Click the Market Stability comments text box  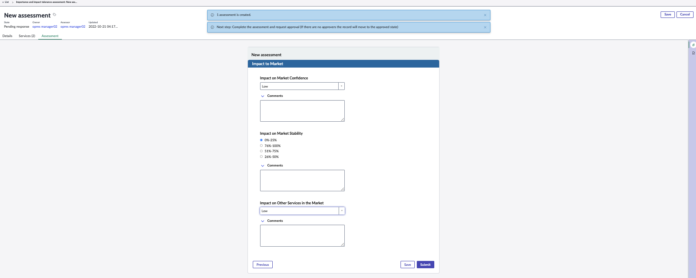click(x=302, y=180)
